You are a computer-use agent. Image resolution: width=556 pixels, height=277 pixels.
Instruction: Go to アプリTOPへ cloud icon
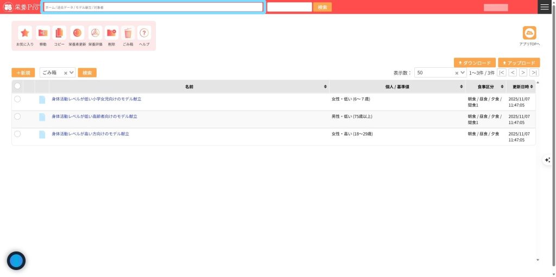[x=529, y=33]
